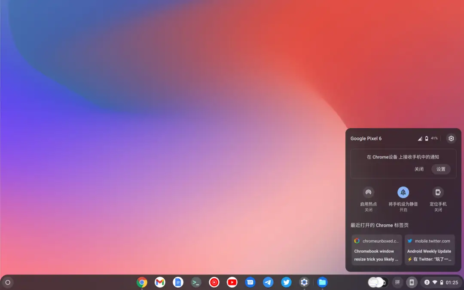Open Gmail from the shelf
The height and width of the screenshot is (290, 464).
[160, 282]
